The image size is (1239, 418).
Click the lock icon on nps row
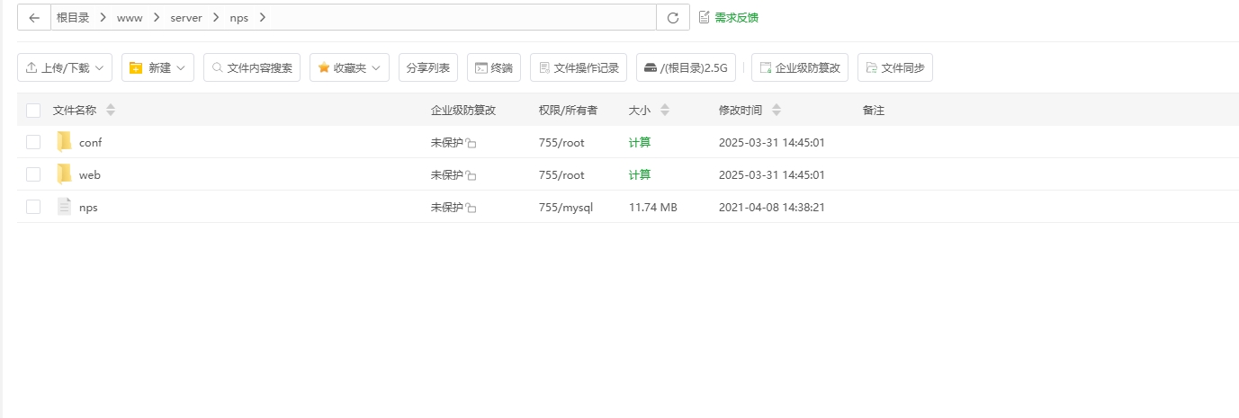click(x=471, y=208)
